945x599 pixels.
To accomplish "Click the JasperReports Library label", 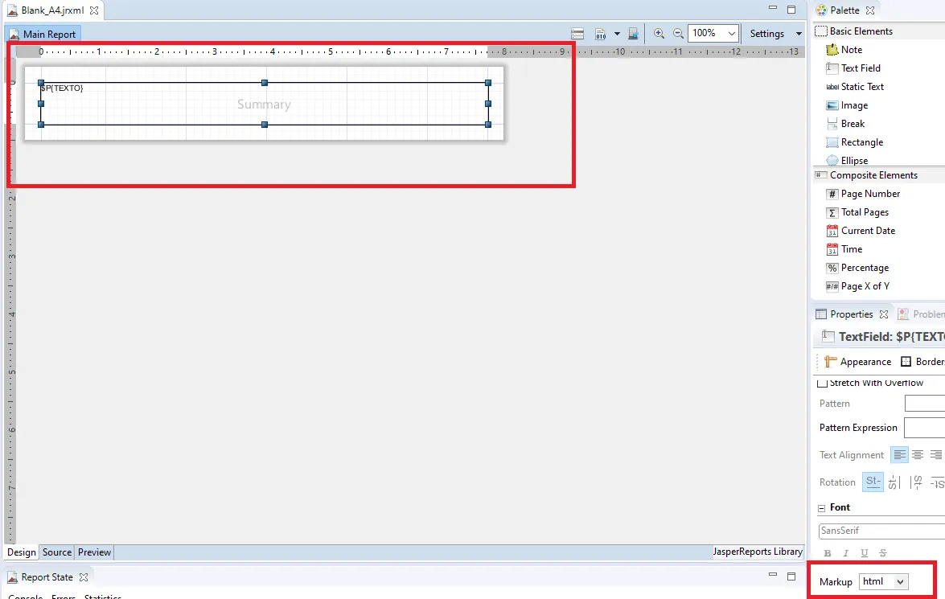I will point(758,552).
